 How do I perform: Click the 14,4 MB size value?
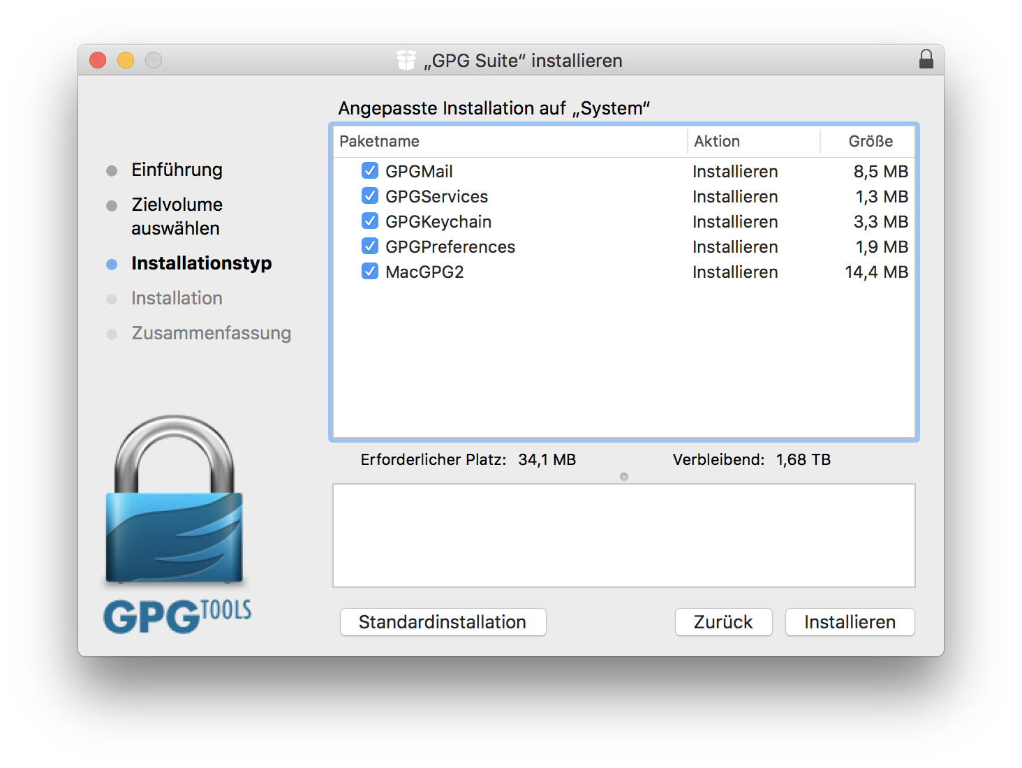tap(877, 272)
